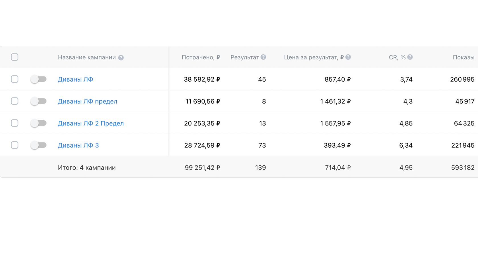Open the Диваны ЛФ campaign link

point(75,79)
